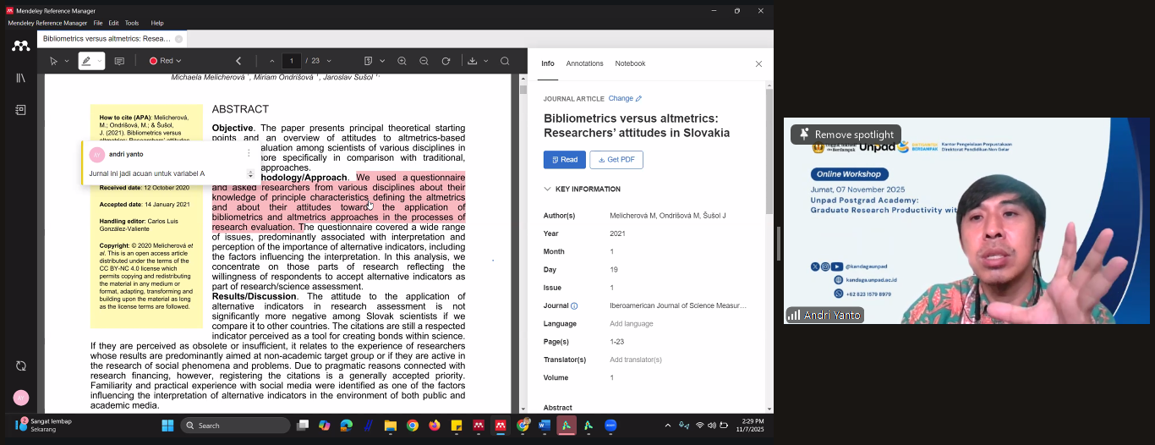The image size is (1155, 445).
Task: Open the Red highlight color dropdown
Action: 166,61
